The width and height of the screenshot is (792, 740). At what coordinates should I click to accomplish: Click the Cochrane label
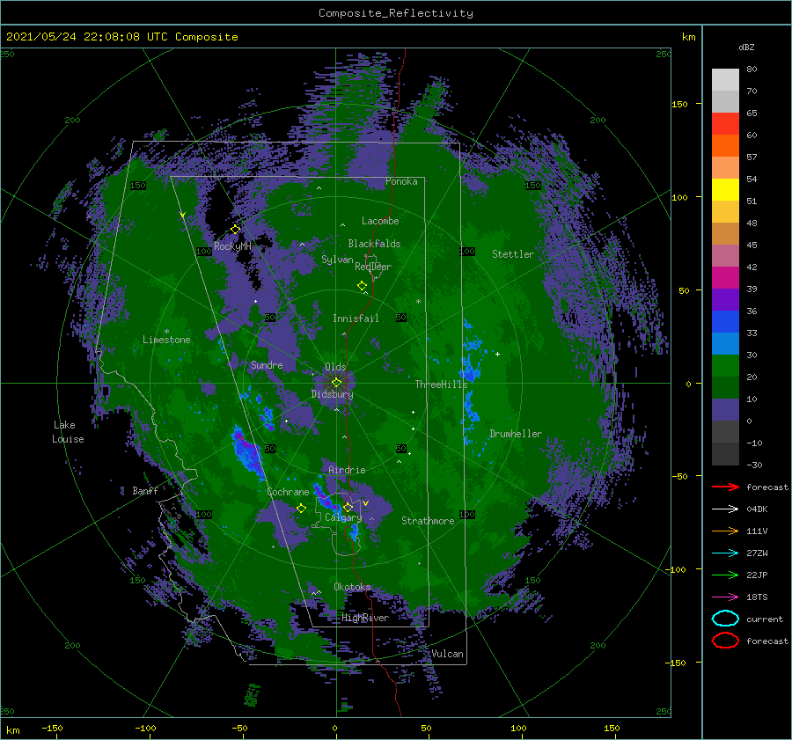(x=288, y=492)
